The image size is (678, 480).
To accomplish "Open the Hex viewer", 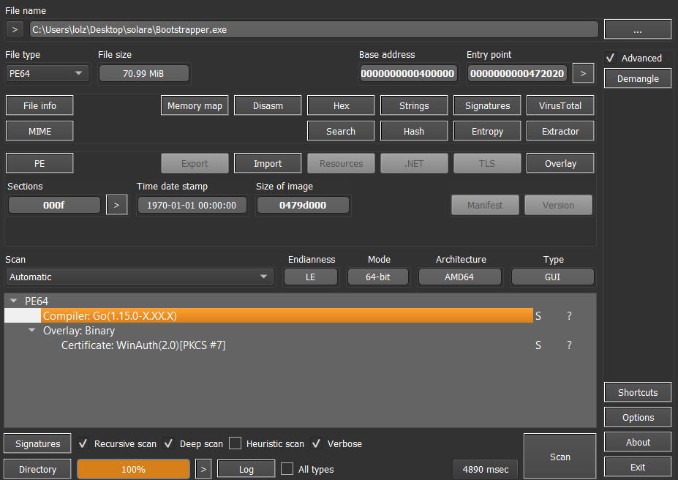I will 341,105.
